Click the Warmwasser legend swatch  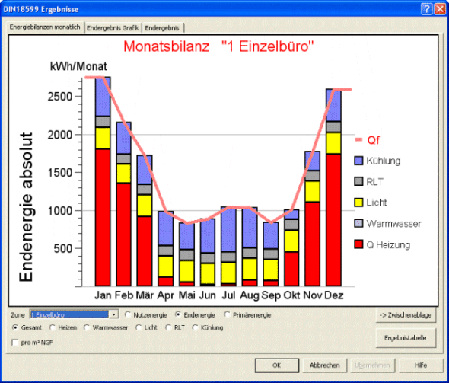358,223
